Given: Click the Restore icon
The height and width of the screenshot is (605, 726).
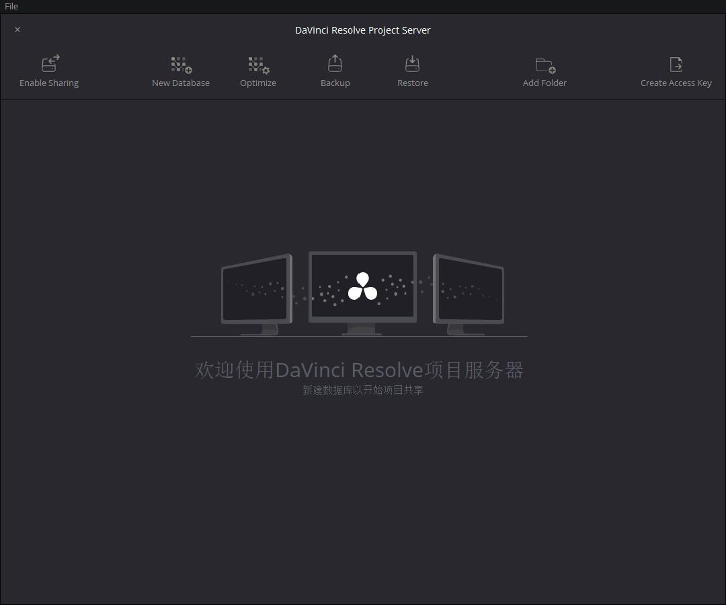Looking at the screenshot, I should [412, 64].
